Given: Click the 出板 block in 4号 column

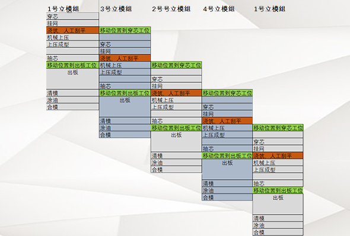Looking at the screenshot, I should pos(227,169).
